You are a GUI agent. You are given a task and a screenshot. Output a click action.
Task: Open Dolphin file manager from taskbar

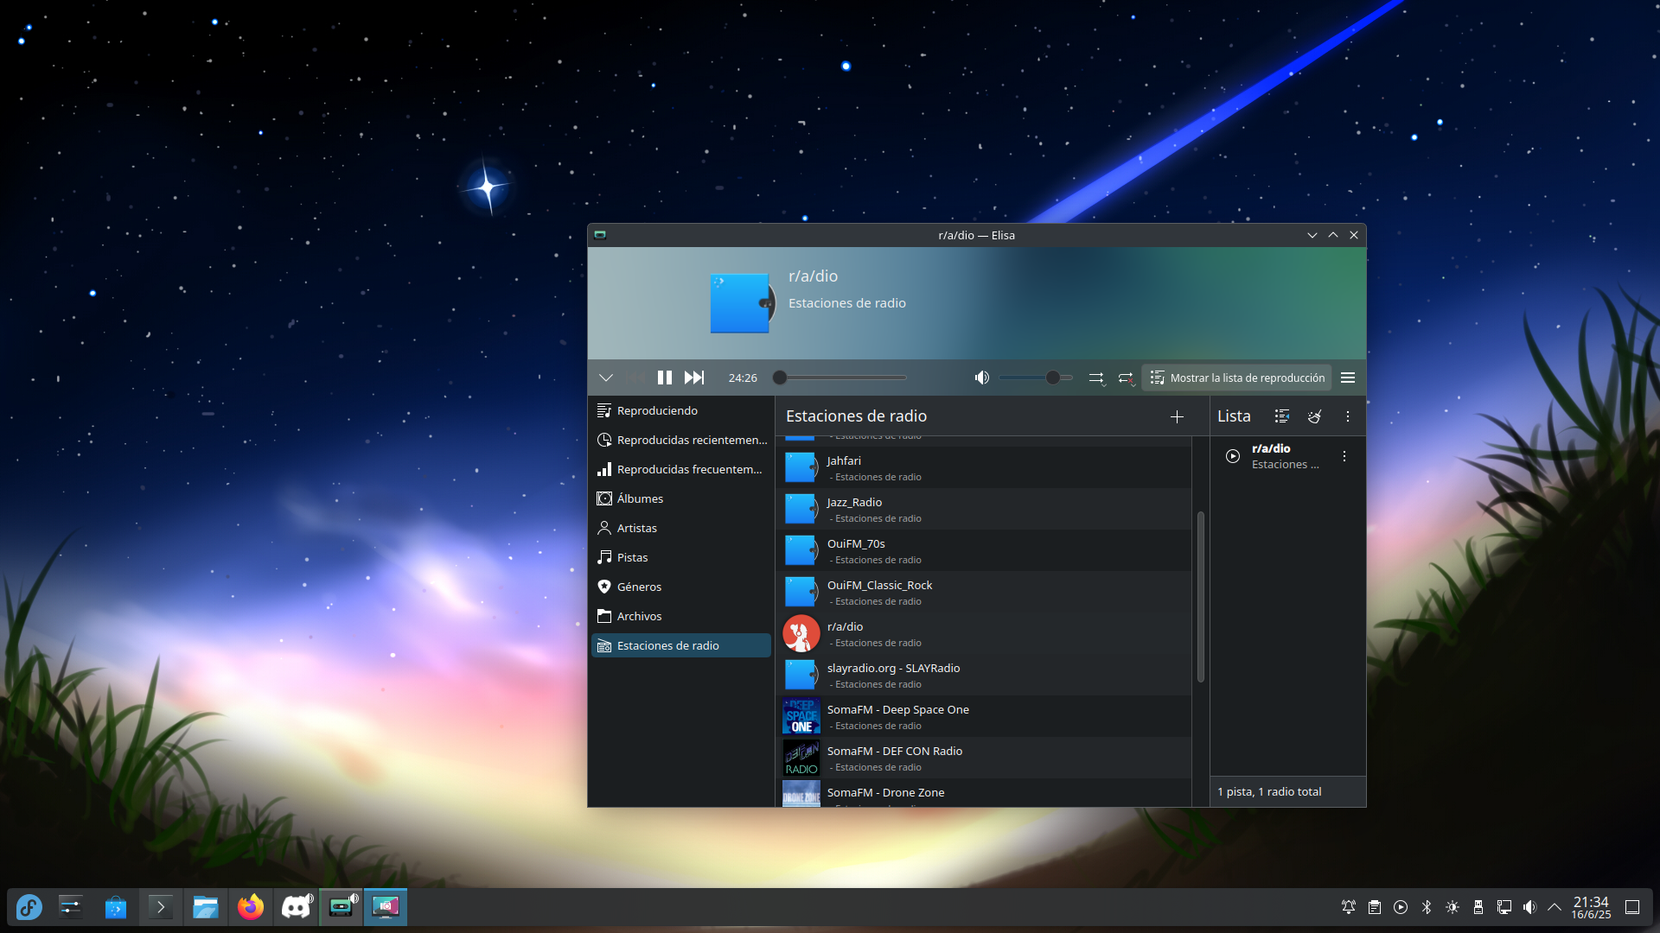[205, 907]
